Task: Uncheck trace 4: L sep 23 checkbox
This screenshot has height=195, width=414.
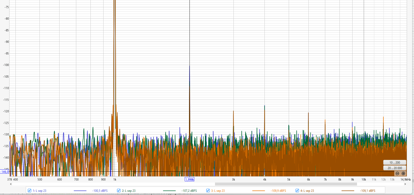Action: point(297,191)
